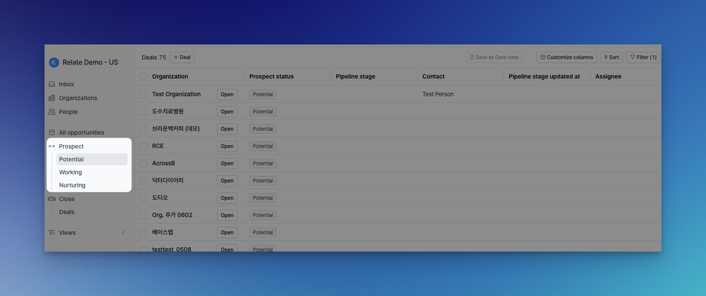Click Open button for 도티오
Image resolution: width=706 pixels, height=296 pixels.
pos(227,198)
